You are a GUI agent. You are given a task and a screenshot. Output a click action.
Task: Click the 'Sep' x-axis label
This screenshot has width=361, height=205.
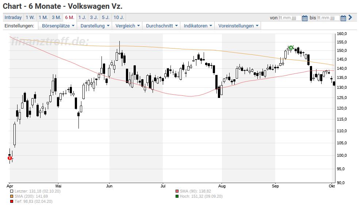point(275,186)
